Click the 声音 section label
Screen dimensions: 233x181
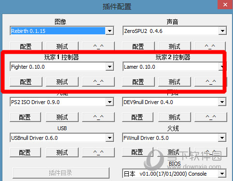pos(172,22)
